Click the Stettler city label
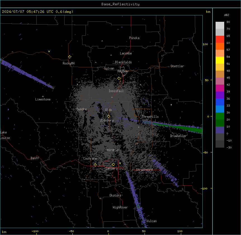This screenshot has width=241, height=235. (177, 66)
